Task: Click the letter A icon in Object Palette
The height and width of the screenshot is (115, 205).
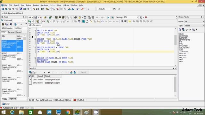Action: (x=190, y=30)
